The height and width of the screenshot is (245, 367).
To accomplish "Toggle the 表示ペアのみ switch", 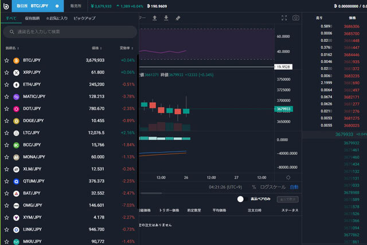I will (241, 199).
